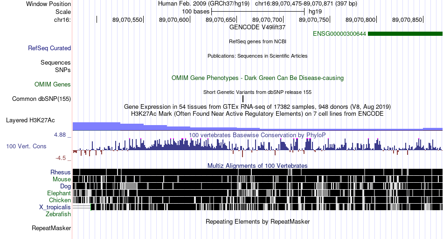443x239 pixels.
Task: Click the light blue H3K27Ac signal
Action: pyautogui.click(x=257, y=126)
